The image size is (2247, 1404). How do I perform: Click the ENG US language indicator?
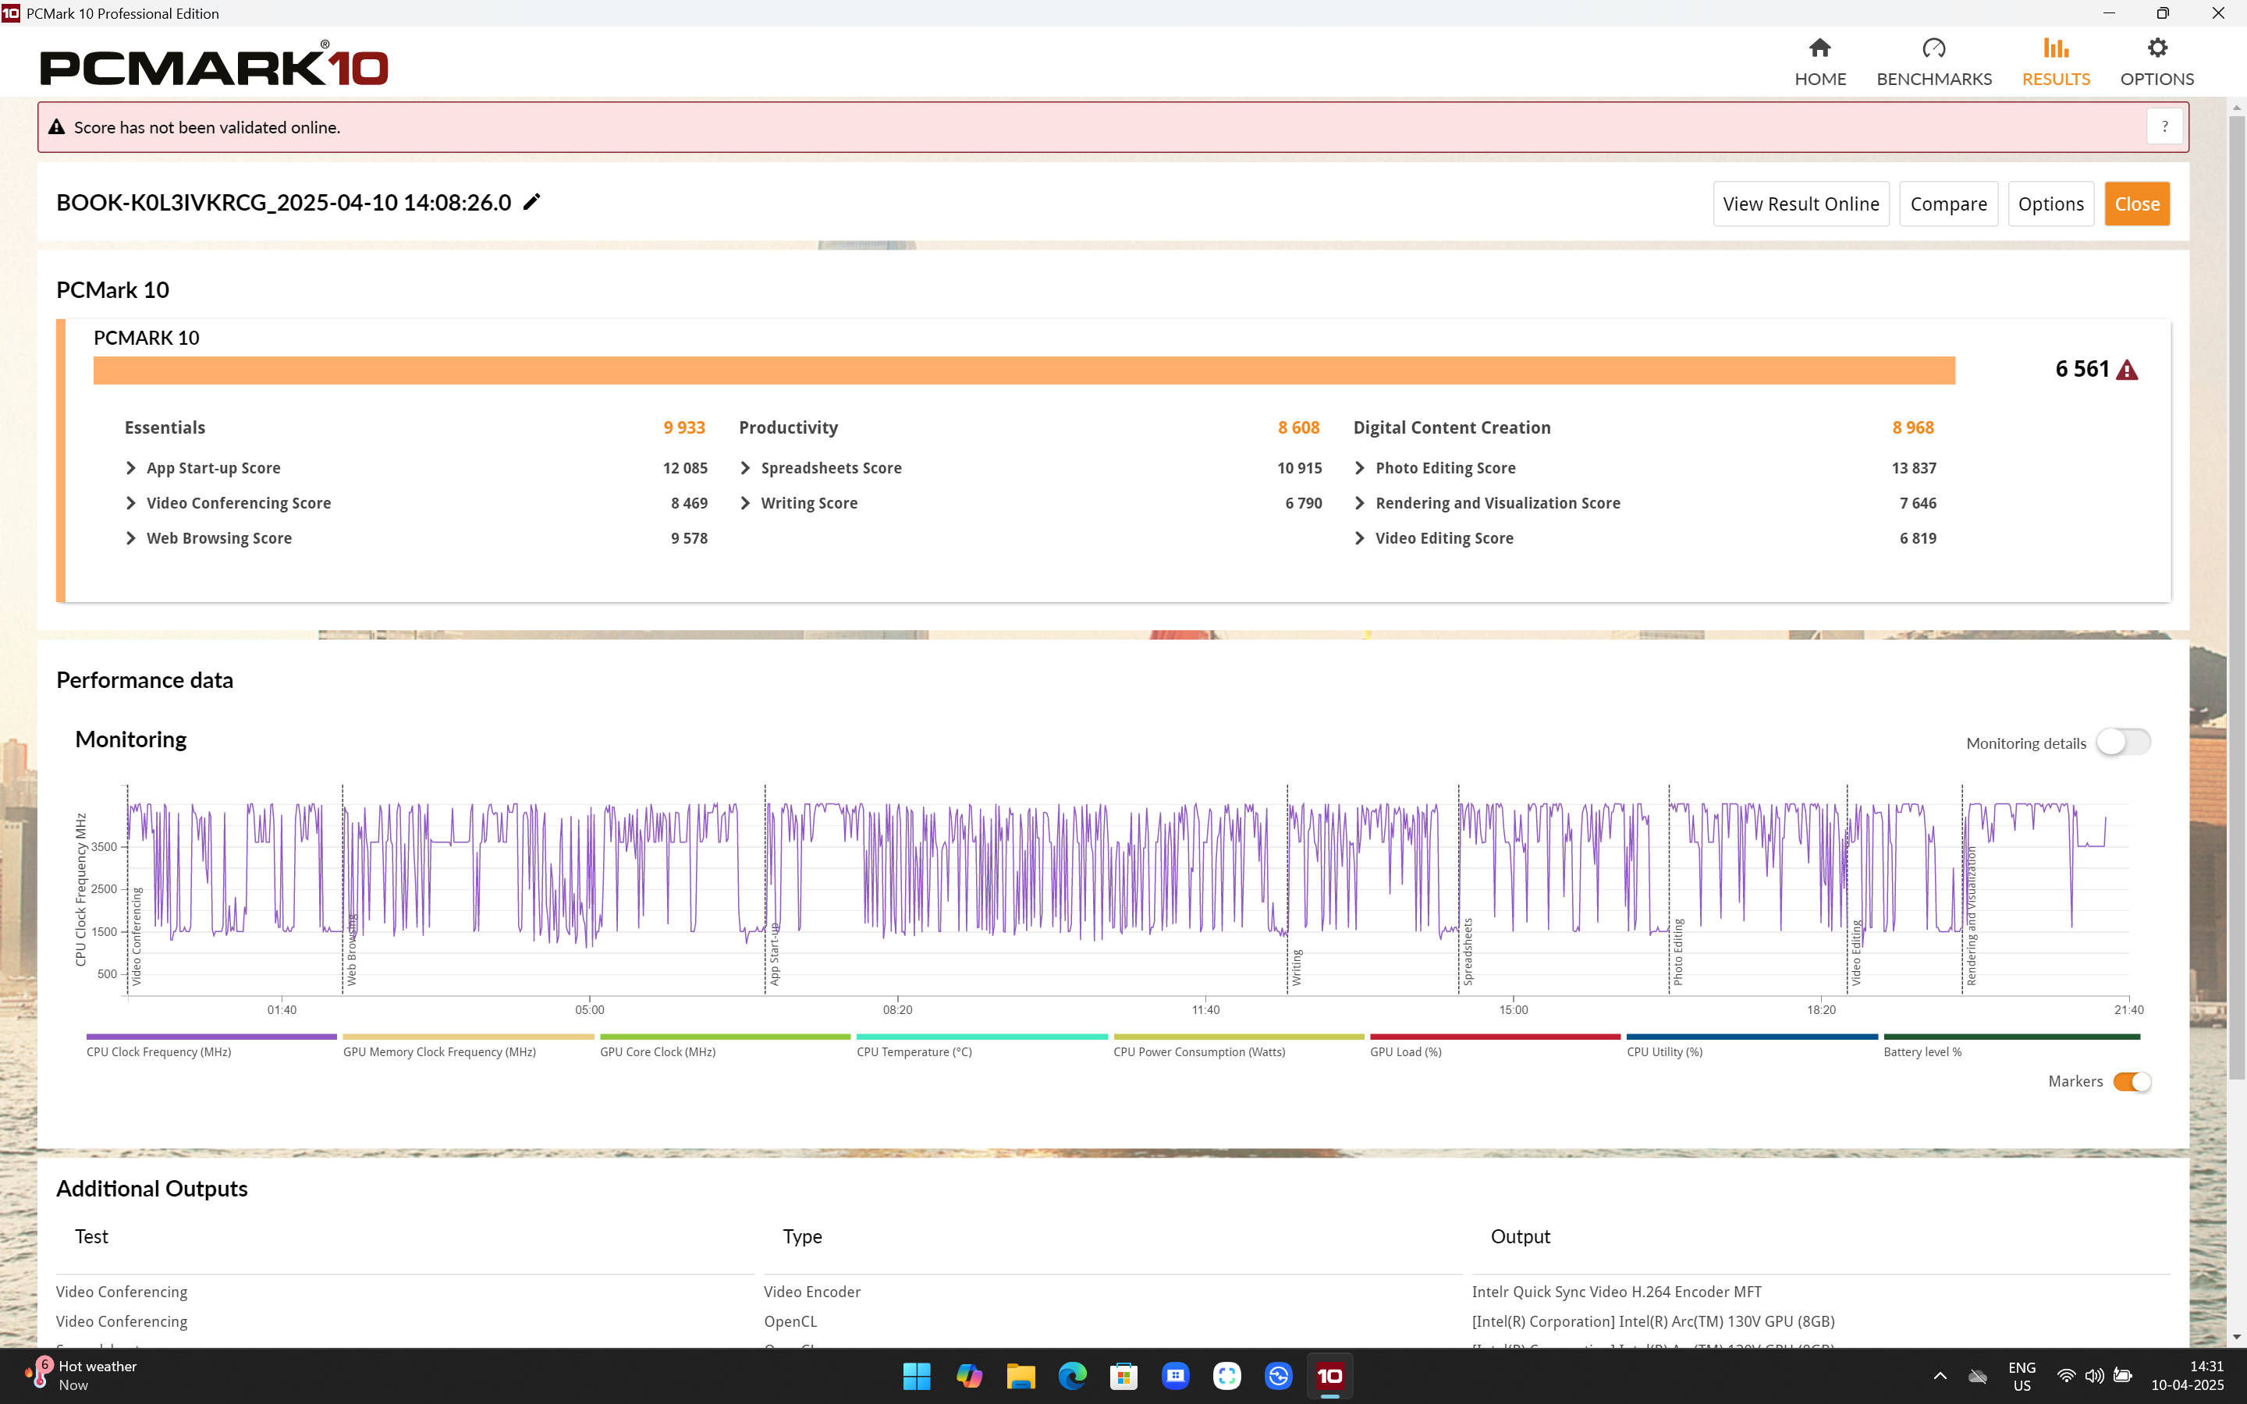[x=2022, y=1376]
